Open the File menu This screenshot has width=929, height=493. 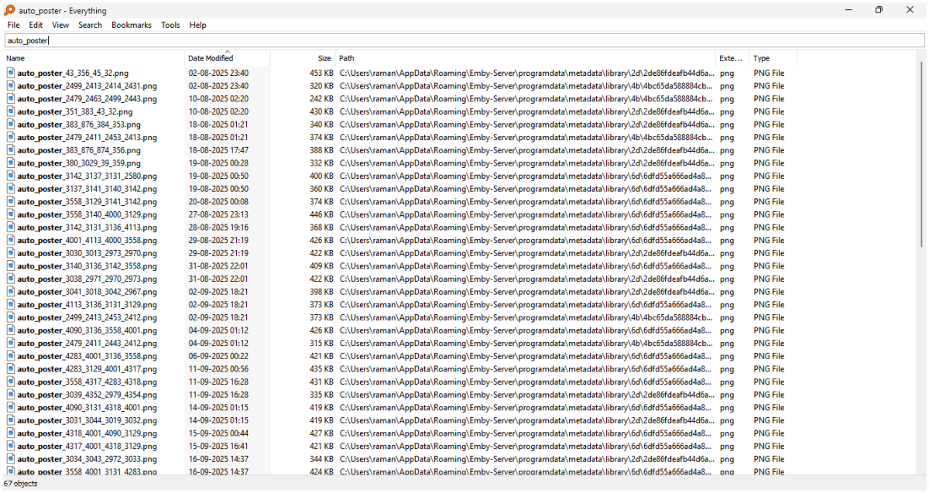click(13, 25)
